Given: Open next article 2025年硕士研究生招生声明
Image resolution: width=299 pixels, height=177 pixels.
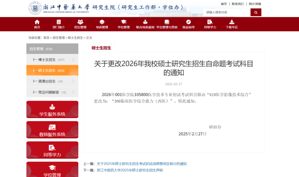Looking at the screenshot, I should (130, 170).
